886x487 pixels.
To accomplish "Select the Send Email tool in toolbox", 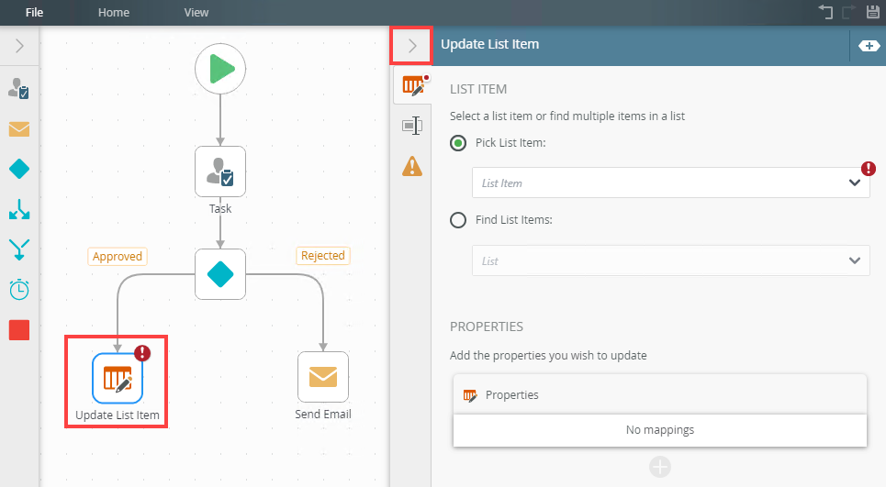I will (19, 129).
